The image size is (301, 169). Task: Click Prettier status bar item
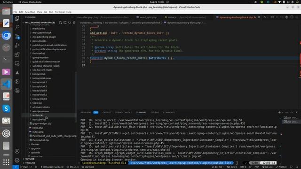pos(281,167)
